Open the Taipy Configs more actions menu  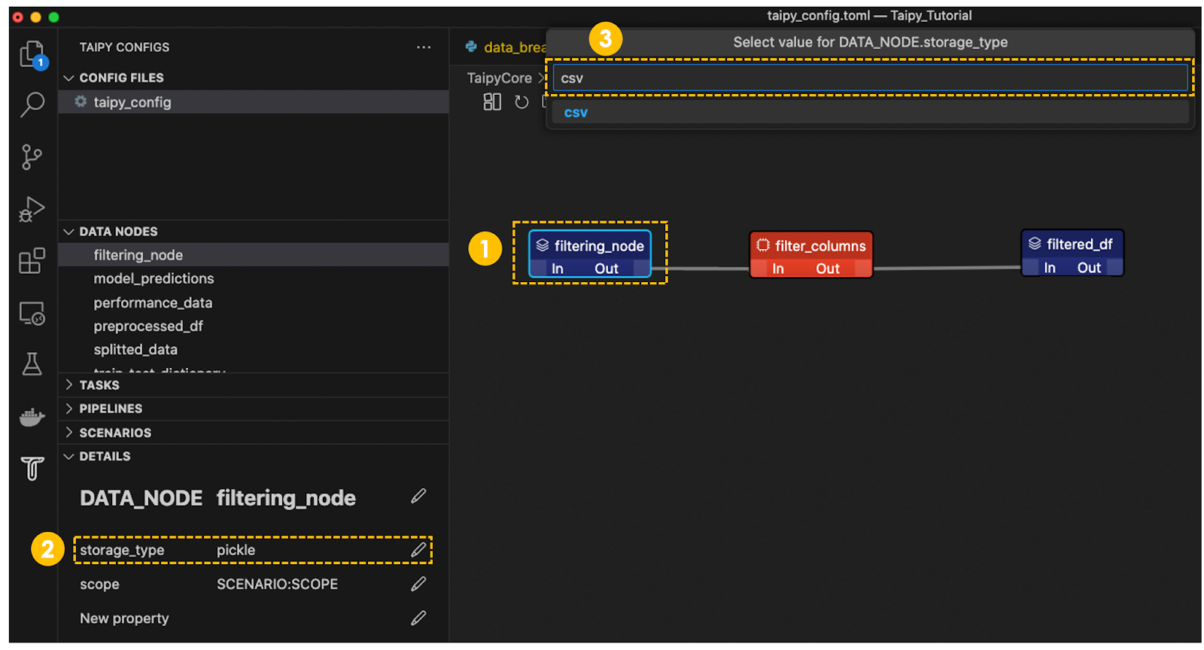pos(424,47)
